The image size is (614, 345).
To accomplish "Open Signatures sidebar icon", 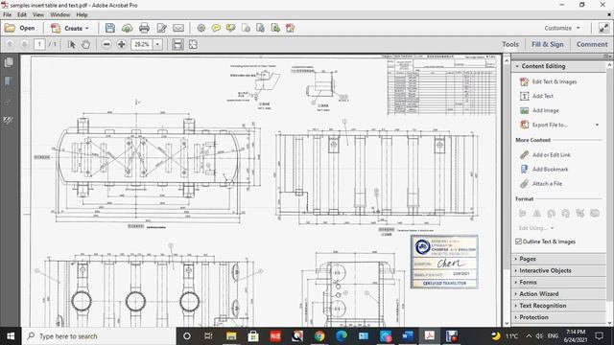I will pos(9,121).
